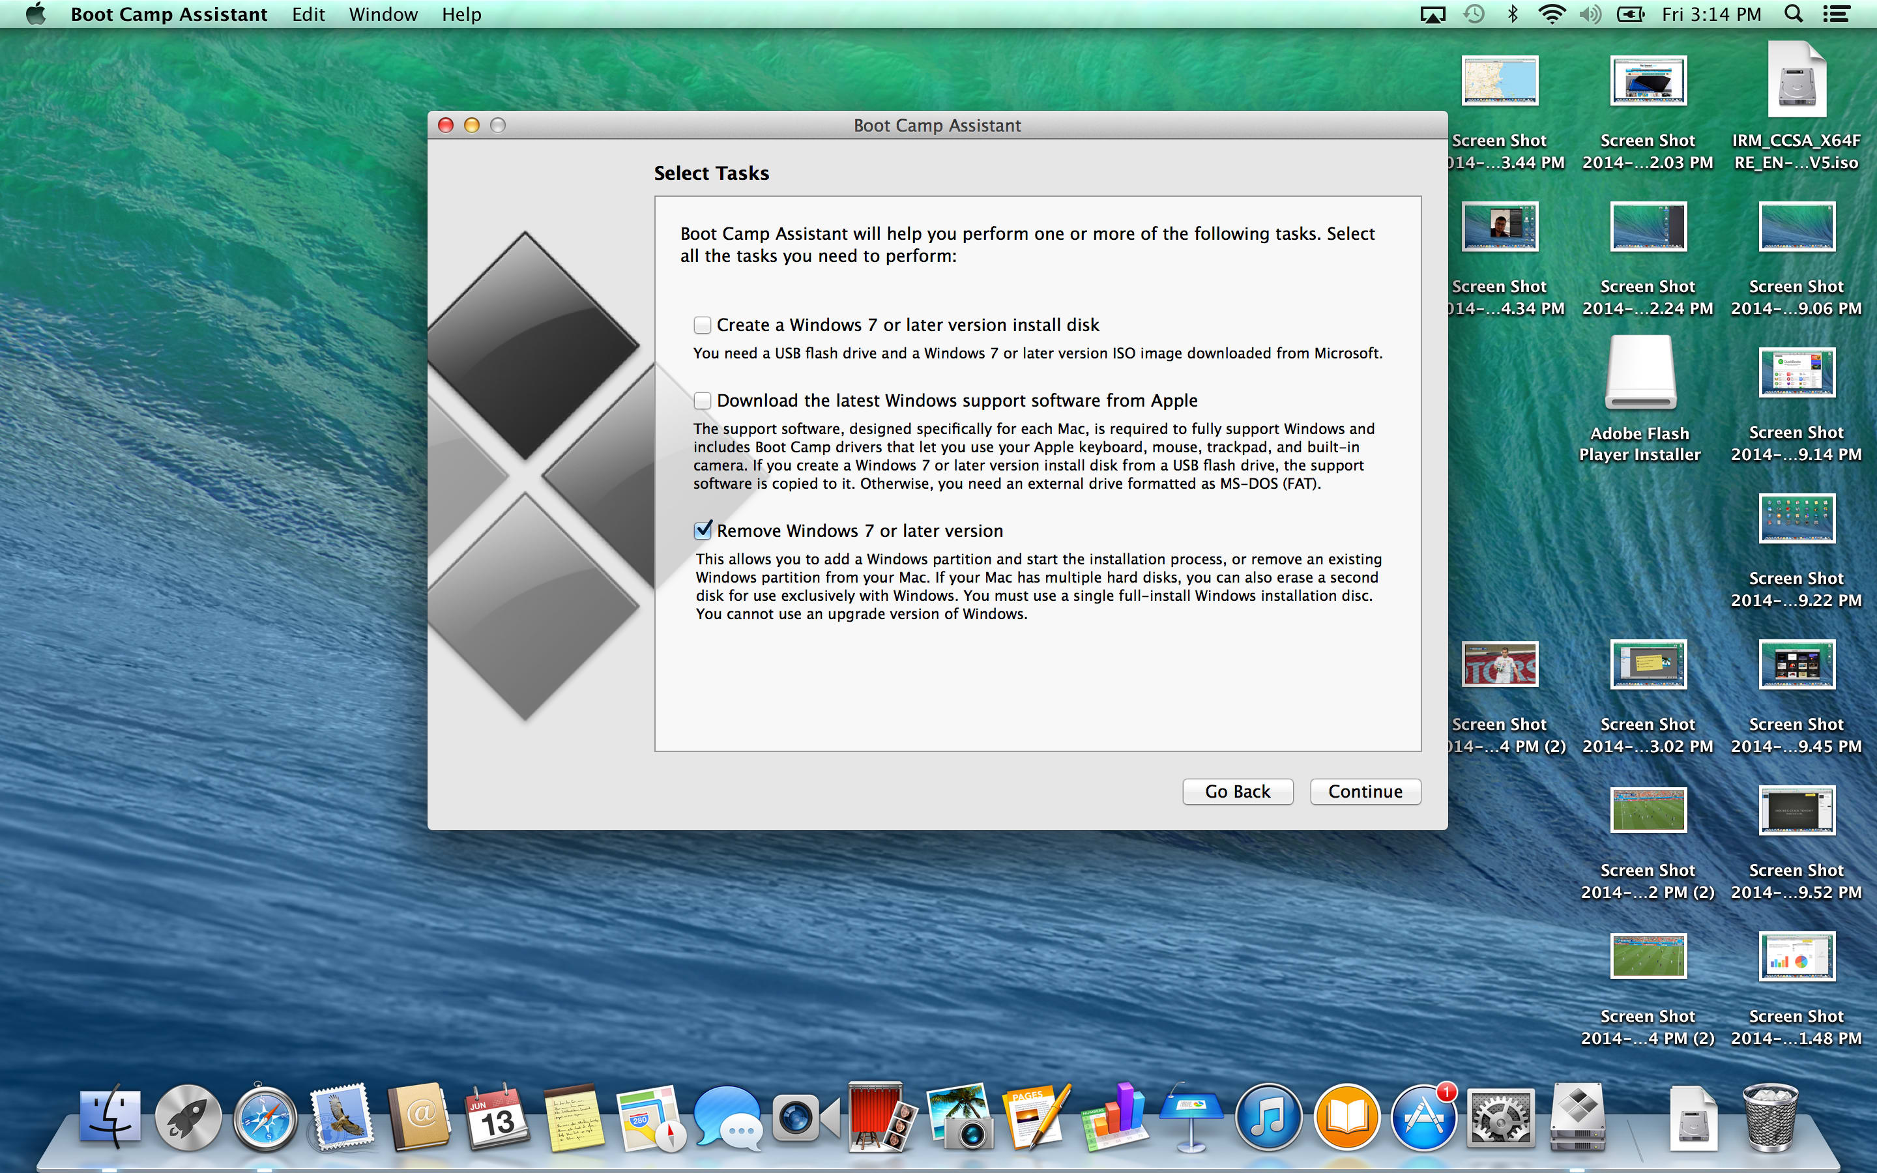Launch iTunes from the Dock
The height and width of the screenshot is (1173, 1877).
coord(1268,1117)
